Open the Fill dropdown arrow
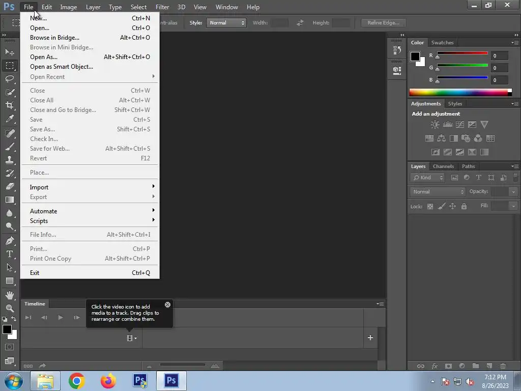 513,206
